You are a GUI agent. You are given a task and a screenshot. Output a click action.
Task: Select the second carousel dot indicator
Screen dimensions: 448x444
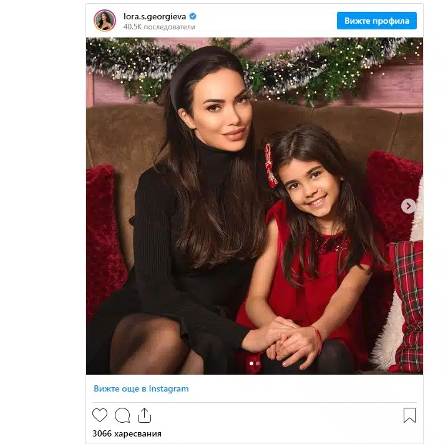click(258, 363)
